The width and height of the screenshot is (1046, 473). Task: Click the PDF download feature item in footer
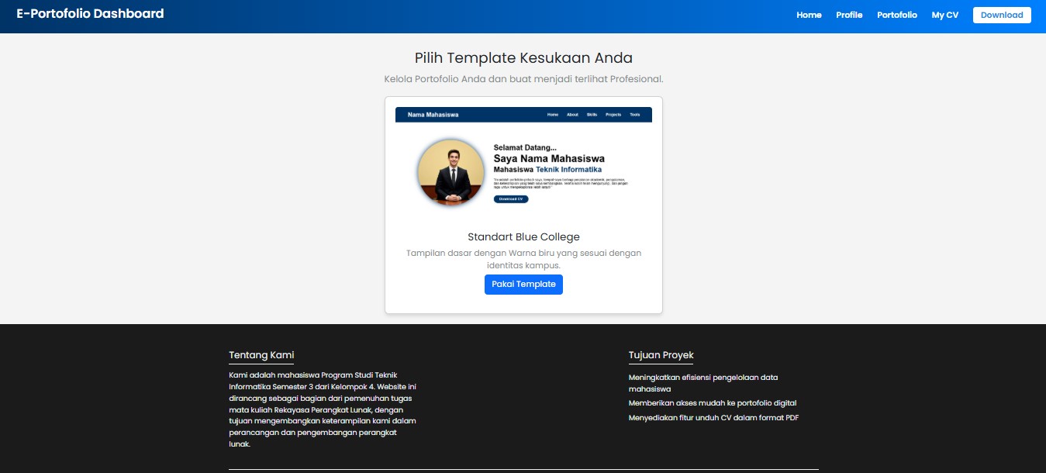pos(713,417)
